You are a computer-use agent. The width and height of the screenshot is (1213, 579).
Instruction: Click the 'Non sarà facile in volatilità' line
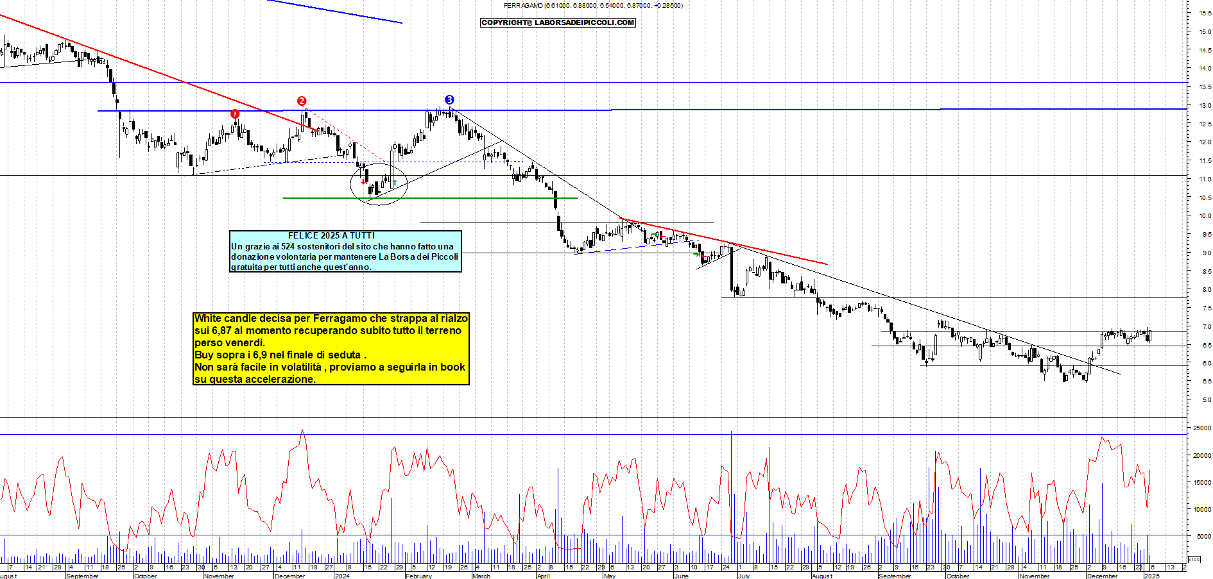tap(330, 367)
